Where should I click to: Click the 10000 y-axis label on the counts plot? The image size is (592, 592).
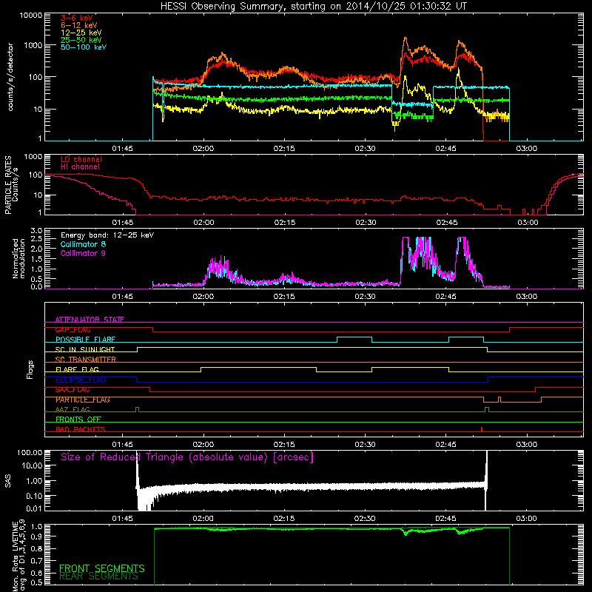31,16
